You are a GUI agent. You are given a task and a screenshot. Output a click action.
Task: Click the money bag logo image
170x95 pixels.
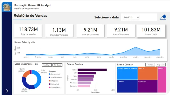click(7, 7)
